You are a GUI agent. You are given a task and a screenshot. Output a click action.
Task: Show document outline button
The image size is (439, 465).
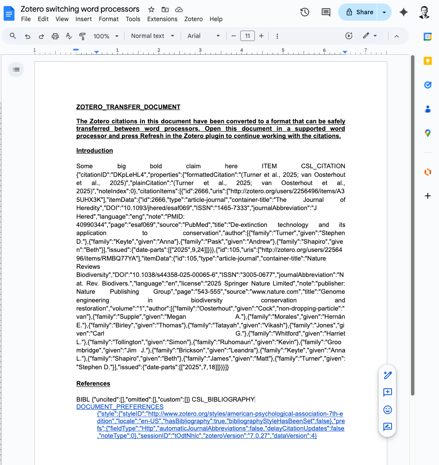point(16,69)
